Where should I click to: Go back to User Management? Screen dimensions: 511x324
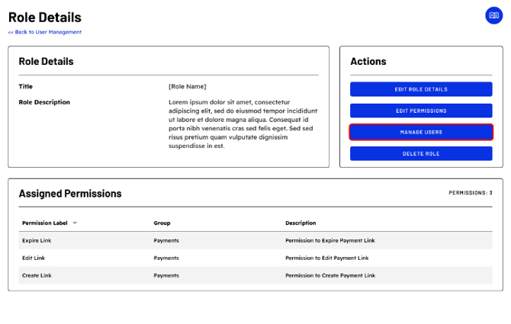point(45,32)
